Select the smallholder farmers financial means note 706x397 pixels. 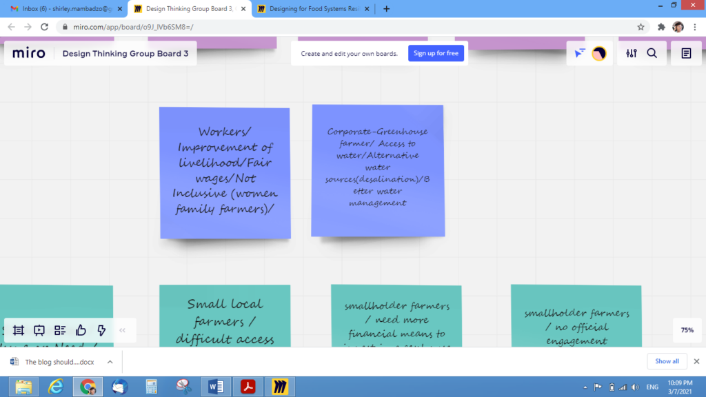(x=396, y=316)
